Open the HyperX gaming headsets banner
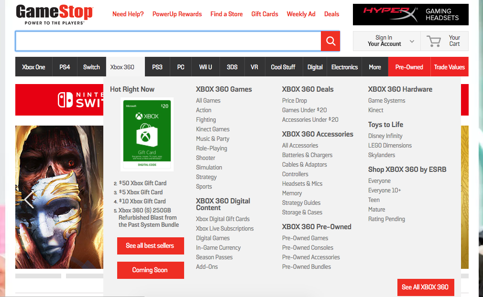Screen dimensions: 483x297 [410, 14]
